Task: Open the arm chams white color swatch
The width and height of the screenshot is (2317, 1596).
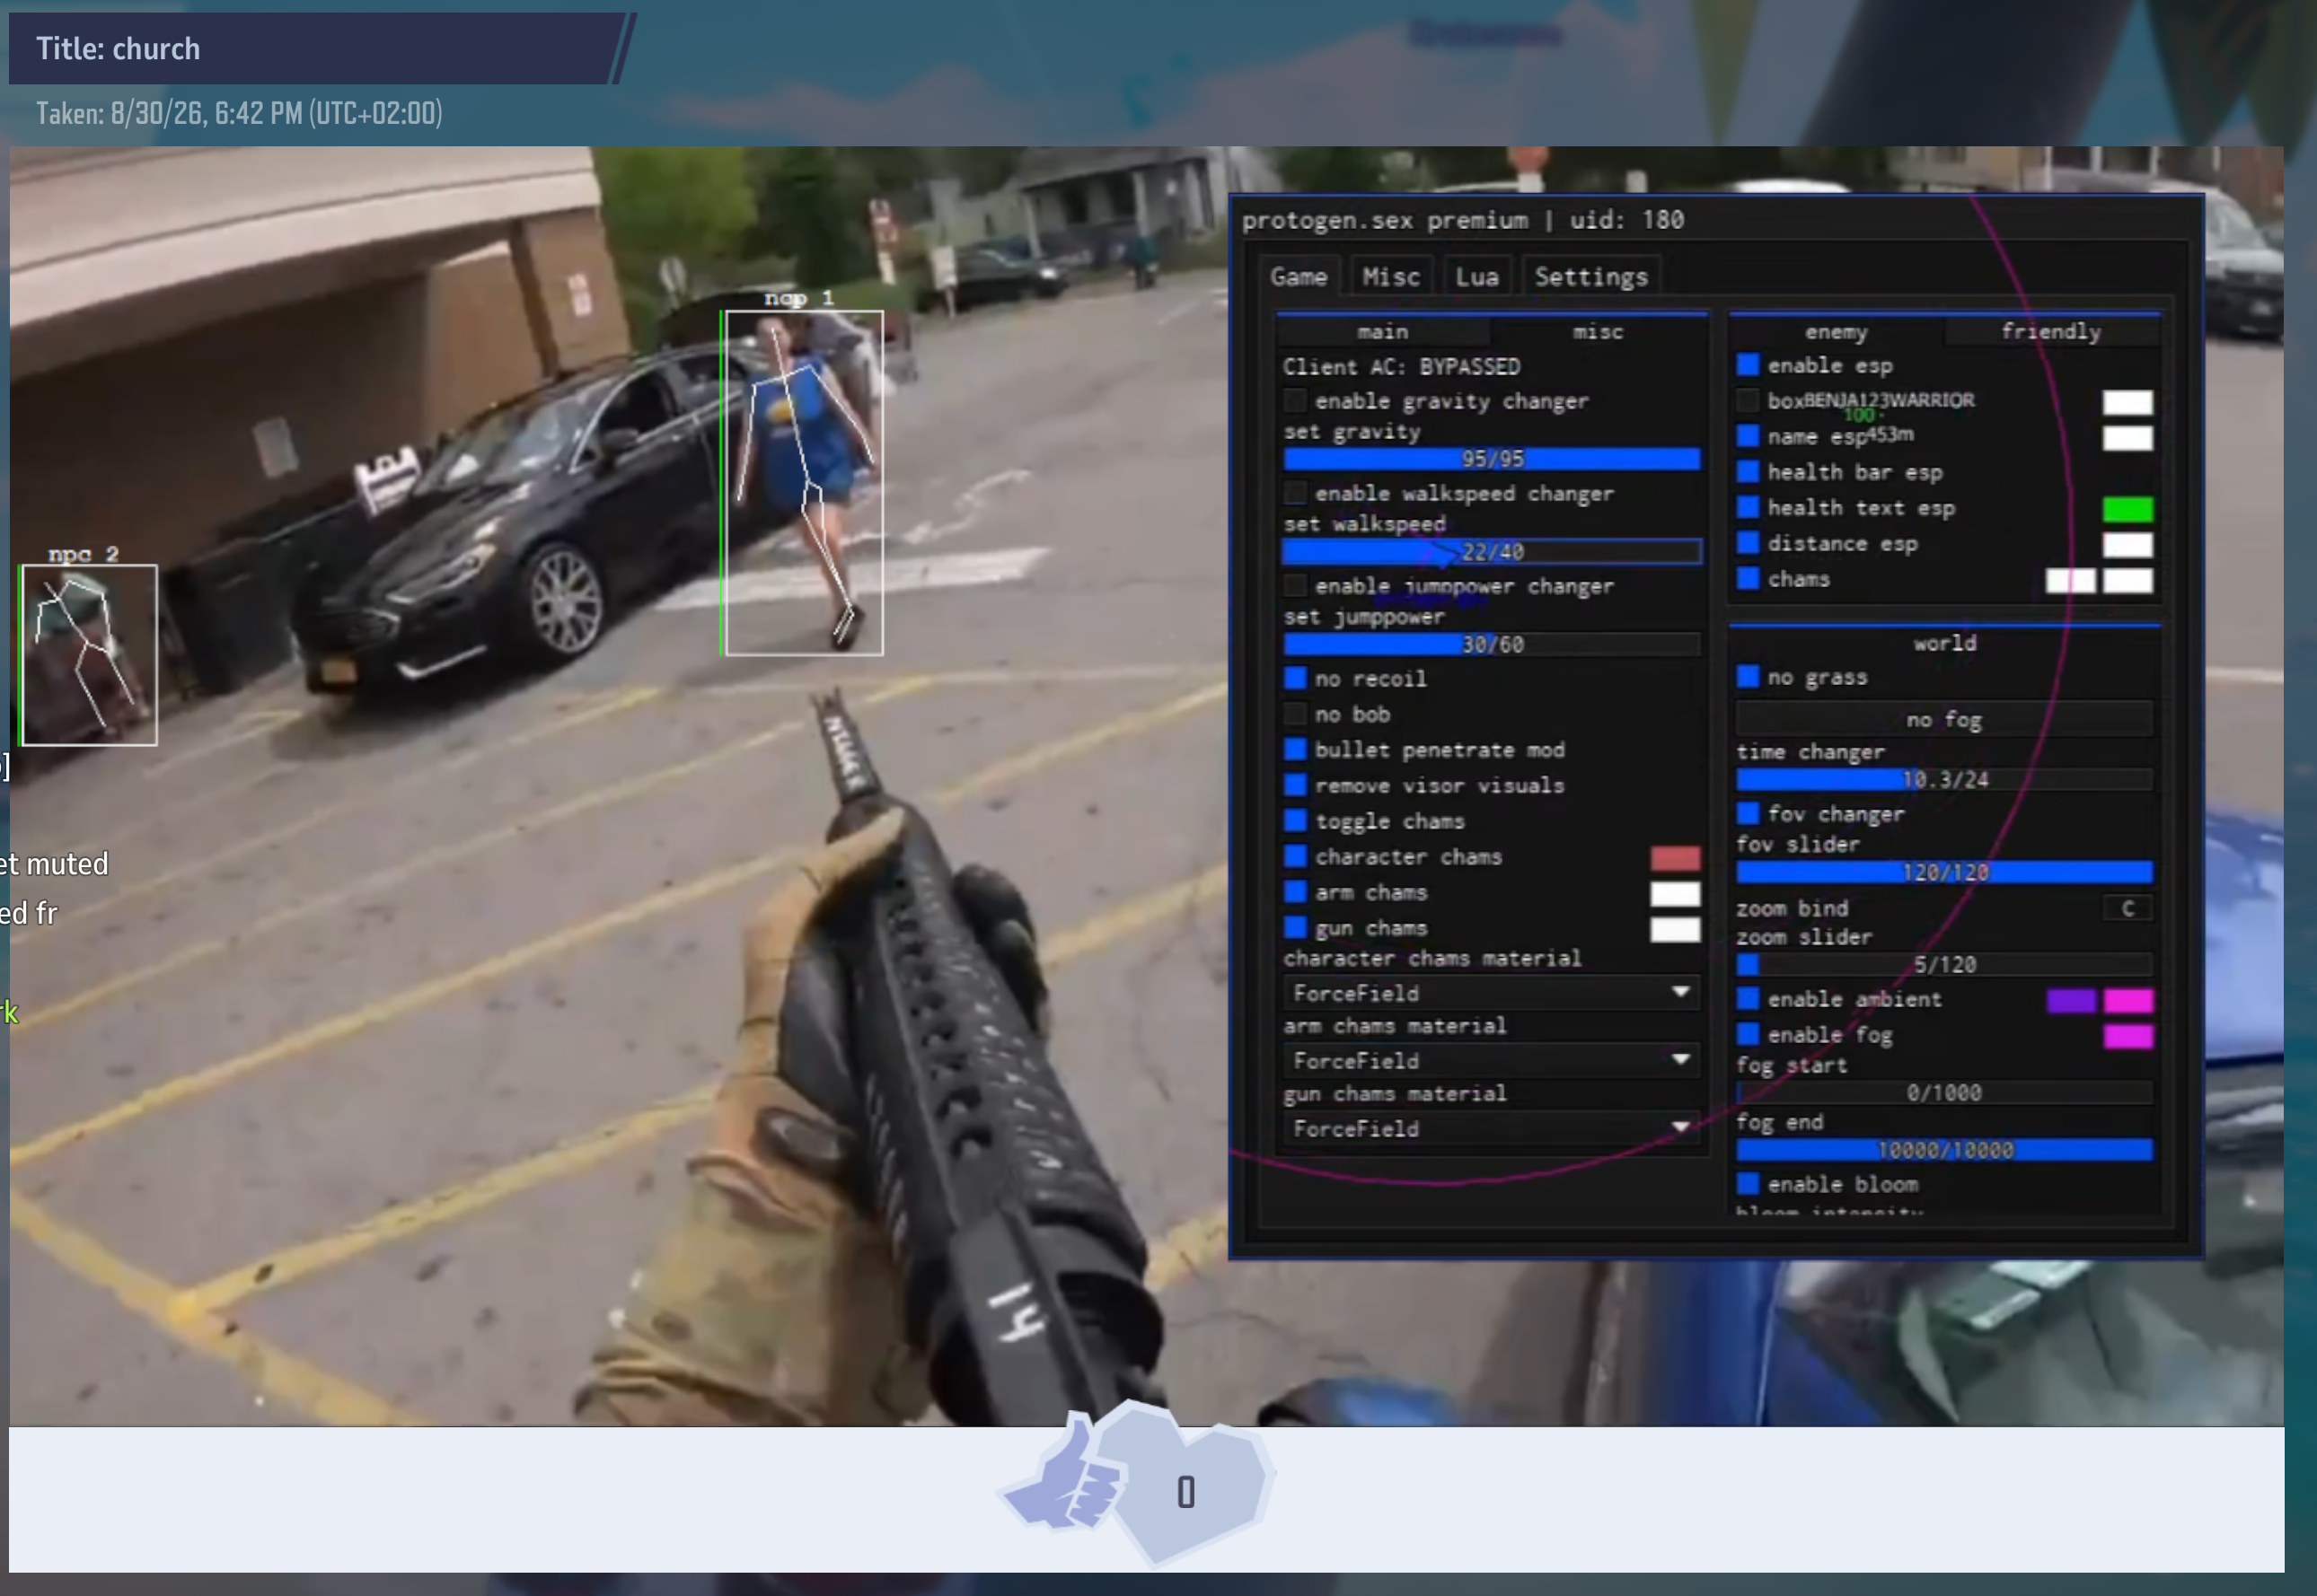Action: (x=1675, y=894)
